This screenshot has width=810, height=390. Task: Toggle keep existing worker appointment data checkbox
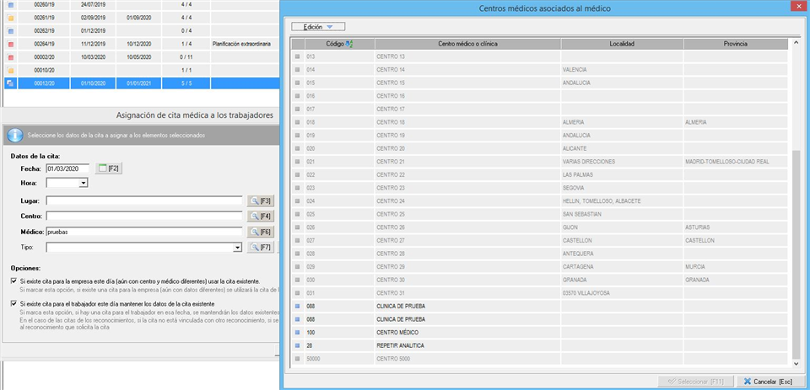pos(13,303)
